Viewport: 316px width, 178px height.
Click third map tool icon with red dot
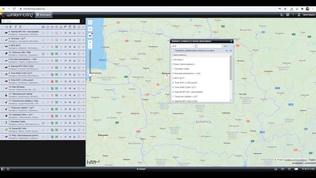click(x=90, y=36)
